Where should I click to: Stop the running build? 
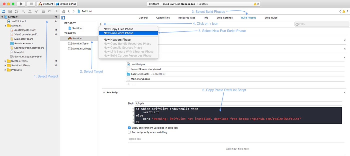tap(31, 4)
